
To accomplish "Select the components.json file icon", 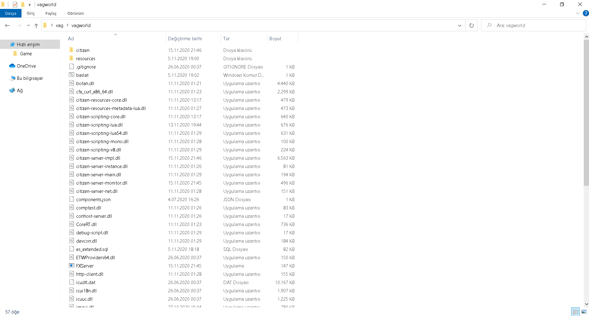I will pyautogui.click(x=71, y=199).
